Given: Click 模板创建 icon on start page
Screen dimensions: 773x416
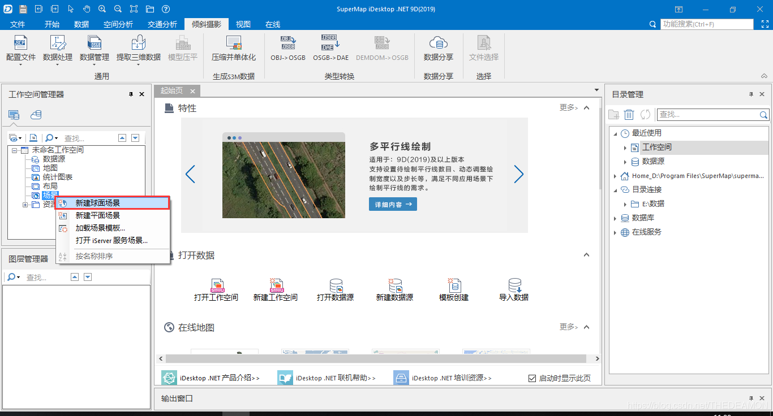Looking at the screenshot, I should (454, 285).
